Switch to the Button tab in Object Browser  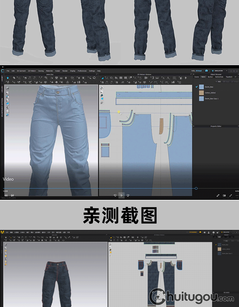[x=210, y=77]
